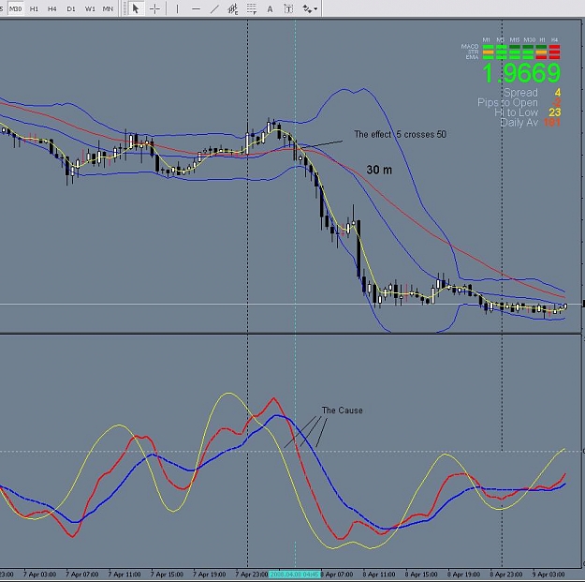The width and height of the screenshot is (585, 582).
Task: Choose the Fibonacci retracement tool
Action: click(252, 8)
